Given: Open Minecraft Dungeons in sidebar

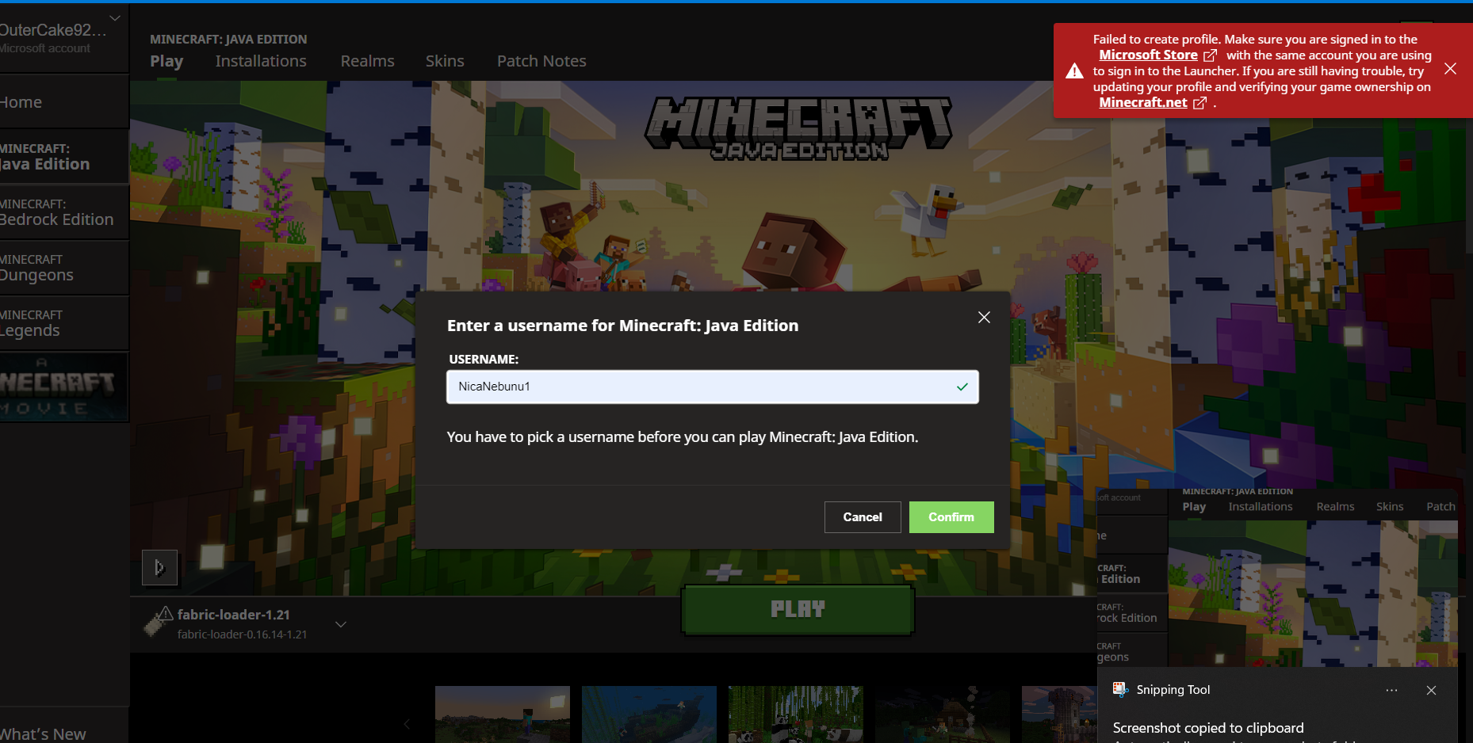Looking at the screenshot, I should click(64, 268).
